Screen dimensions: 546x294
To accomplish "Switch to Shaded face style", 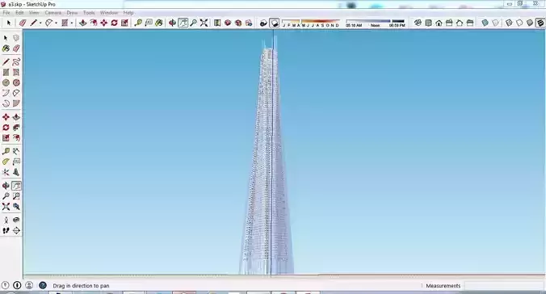I will tap(530, 23).
